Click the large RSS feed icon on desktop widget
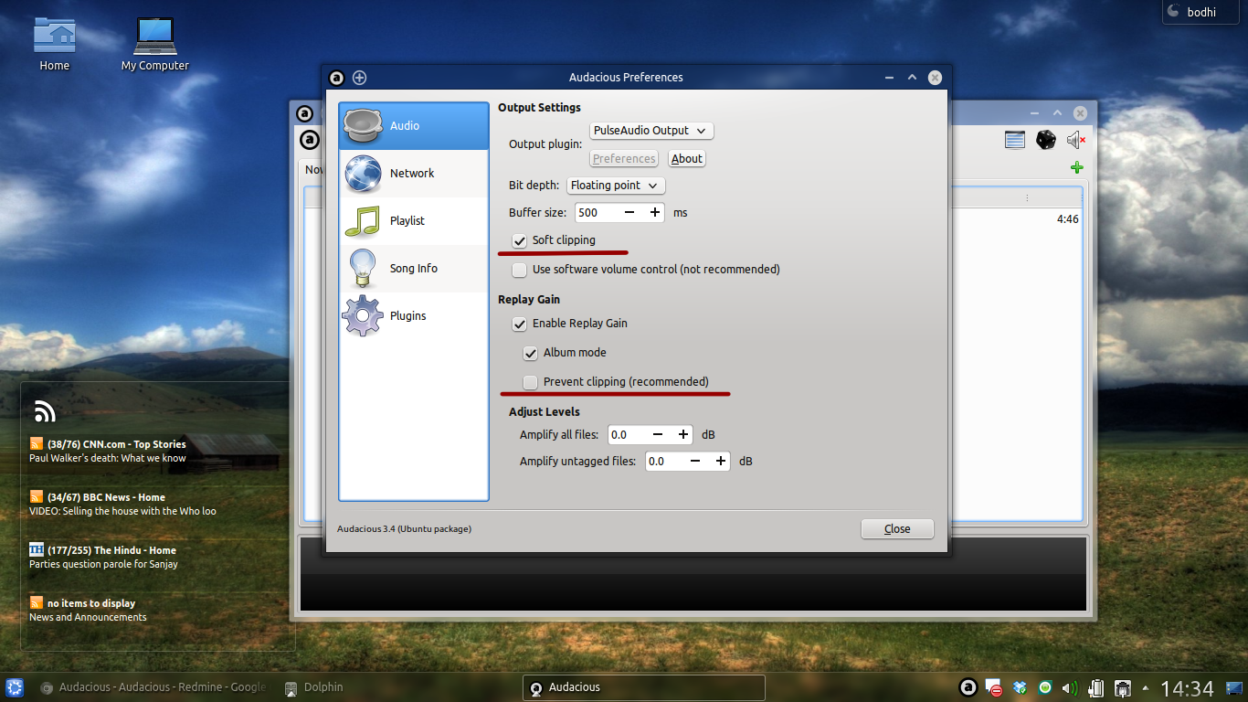This screenshot has width=1248, height=702. [x=45, y=412]
